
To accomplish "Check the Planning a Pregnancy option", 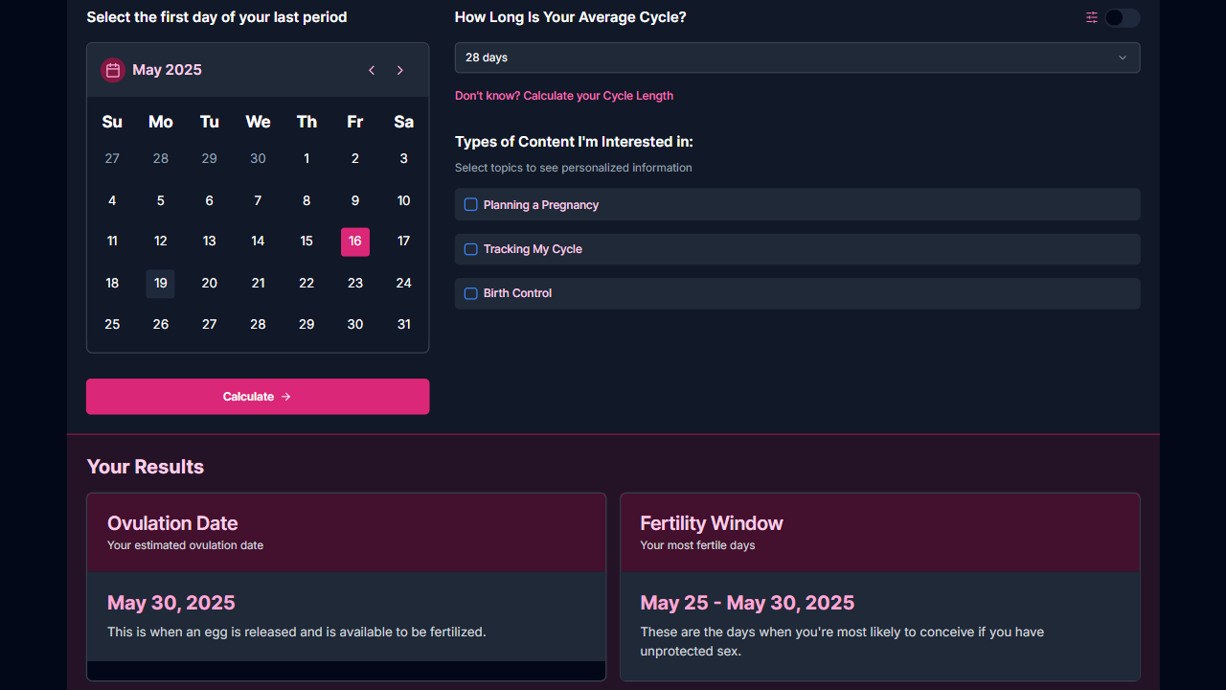I will [x=470, y=204].
